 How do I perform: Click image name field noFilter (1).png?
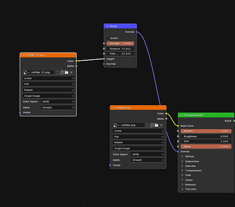click(x=42, y=73)
